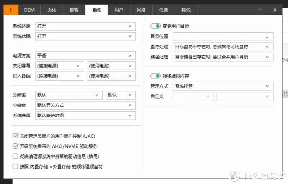Expand the 路径处理 dropdown

(x=223, y=57)
